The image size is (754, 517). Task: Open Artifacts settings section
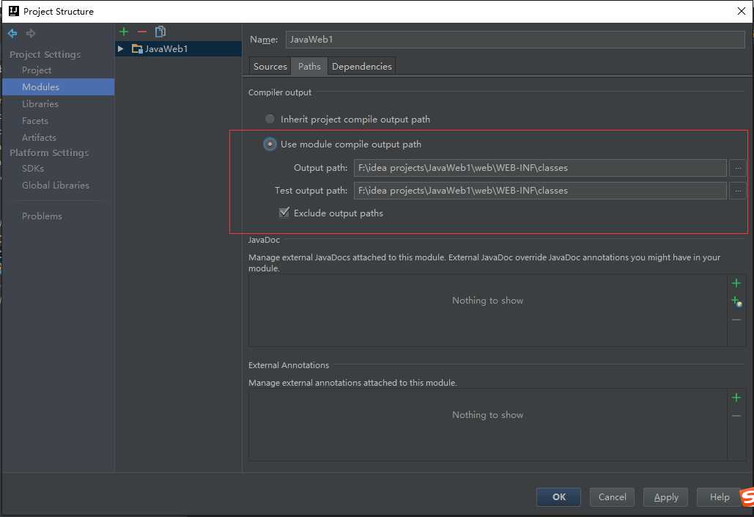(x=39, y=138)
